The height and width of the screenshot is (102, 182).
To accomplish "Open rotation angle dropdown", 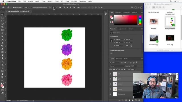I will 122,46.
